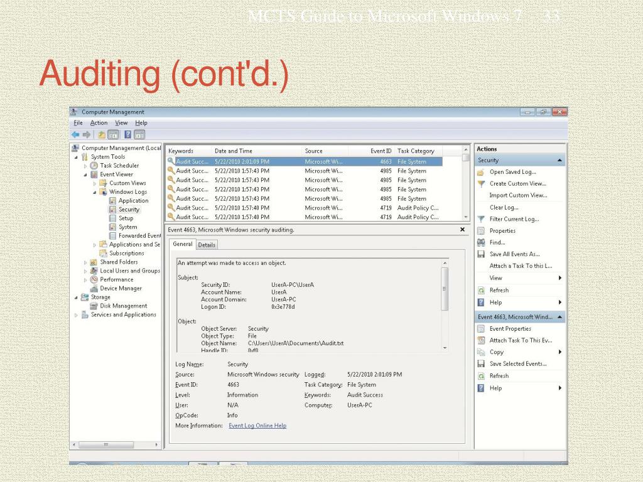Click the Attach Task To This Event icon
This screenshot has width=643, height=482.
(481, 340)
